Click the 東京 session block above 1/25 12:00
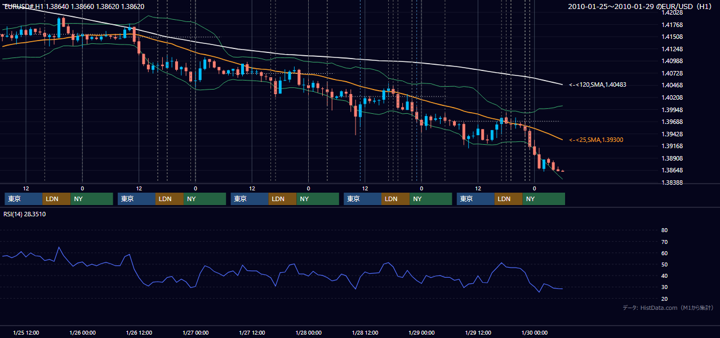This screenshot has height=338, width=720. point(23,199)
